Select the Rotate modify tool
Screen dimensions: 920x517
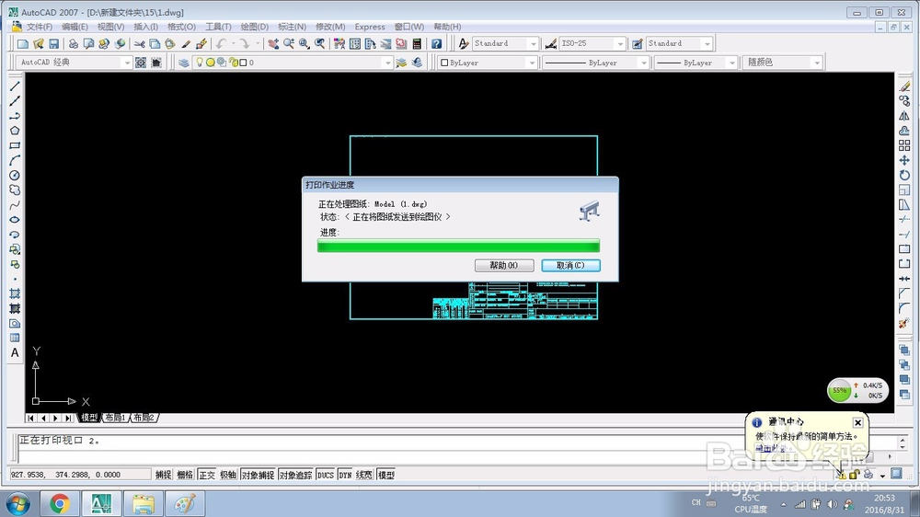(904, 175)
